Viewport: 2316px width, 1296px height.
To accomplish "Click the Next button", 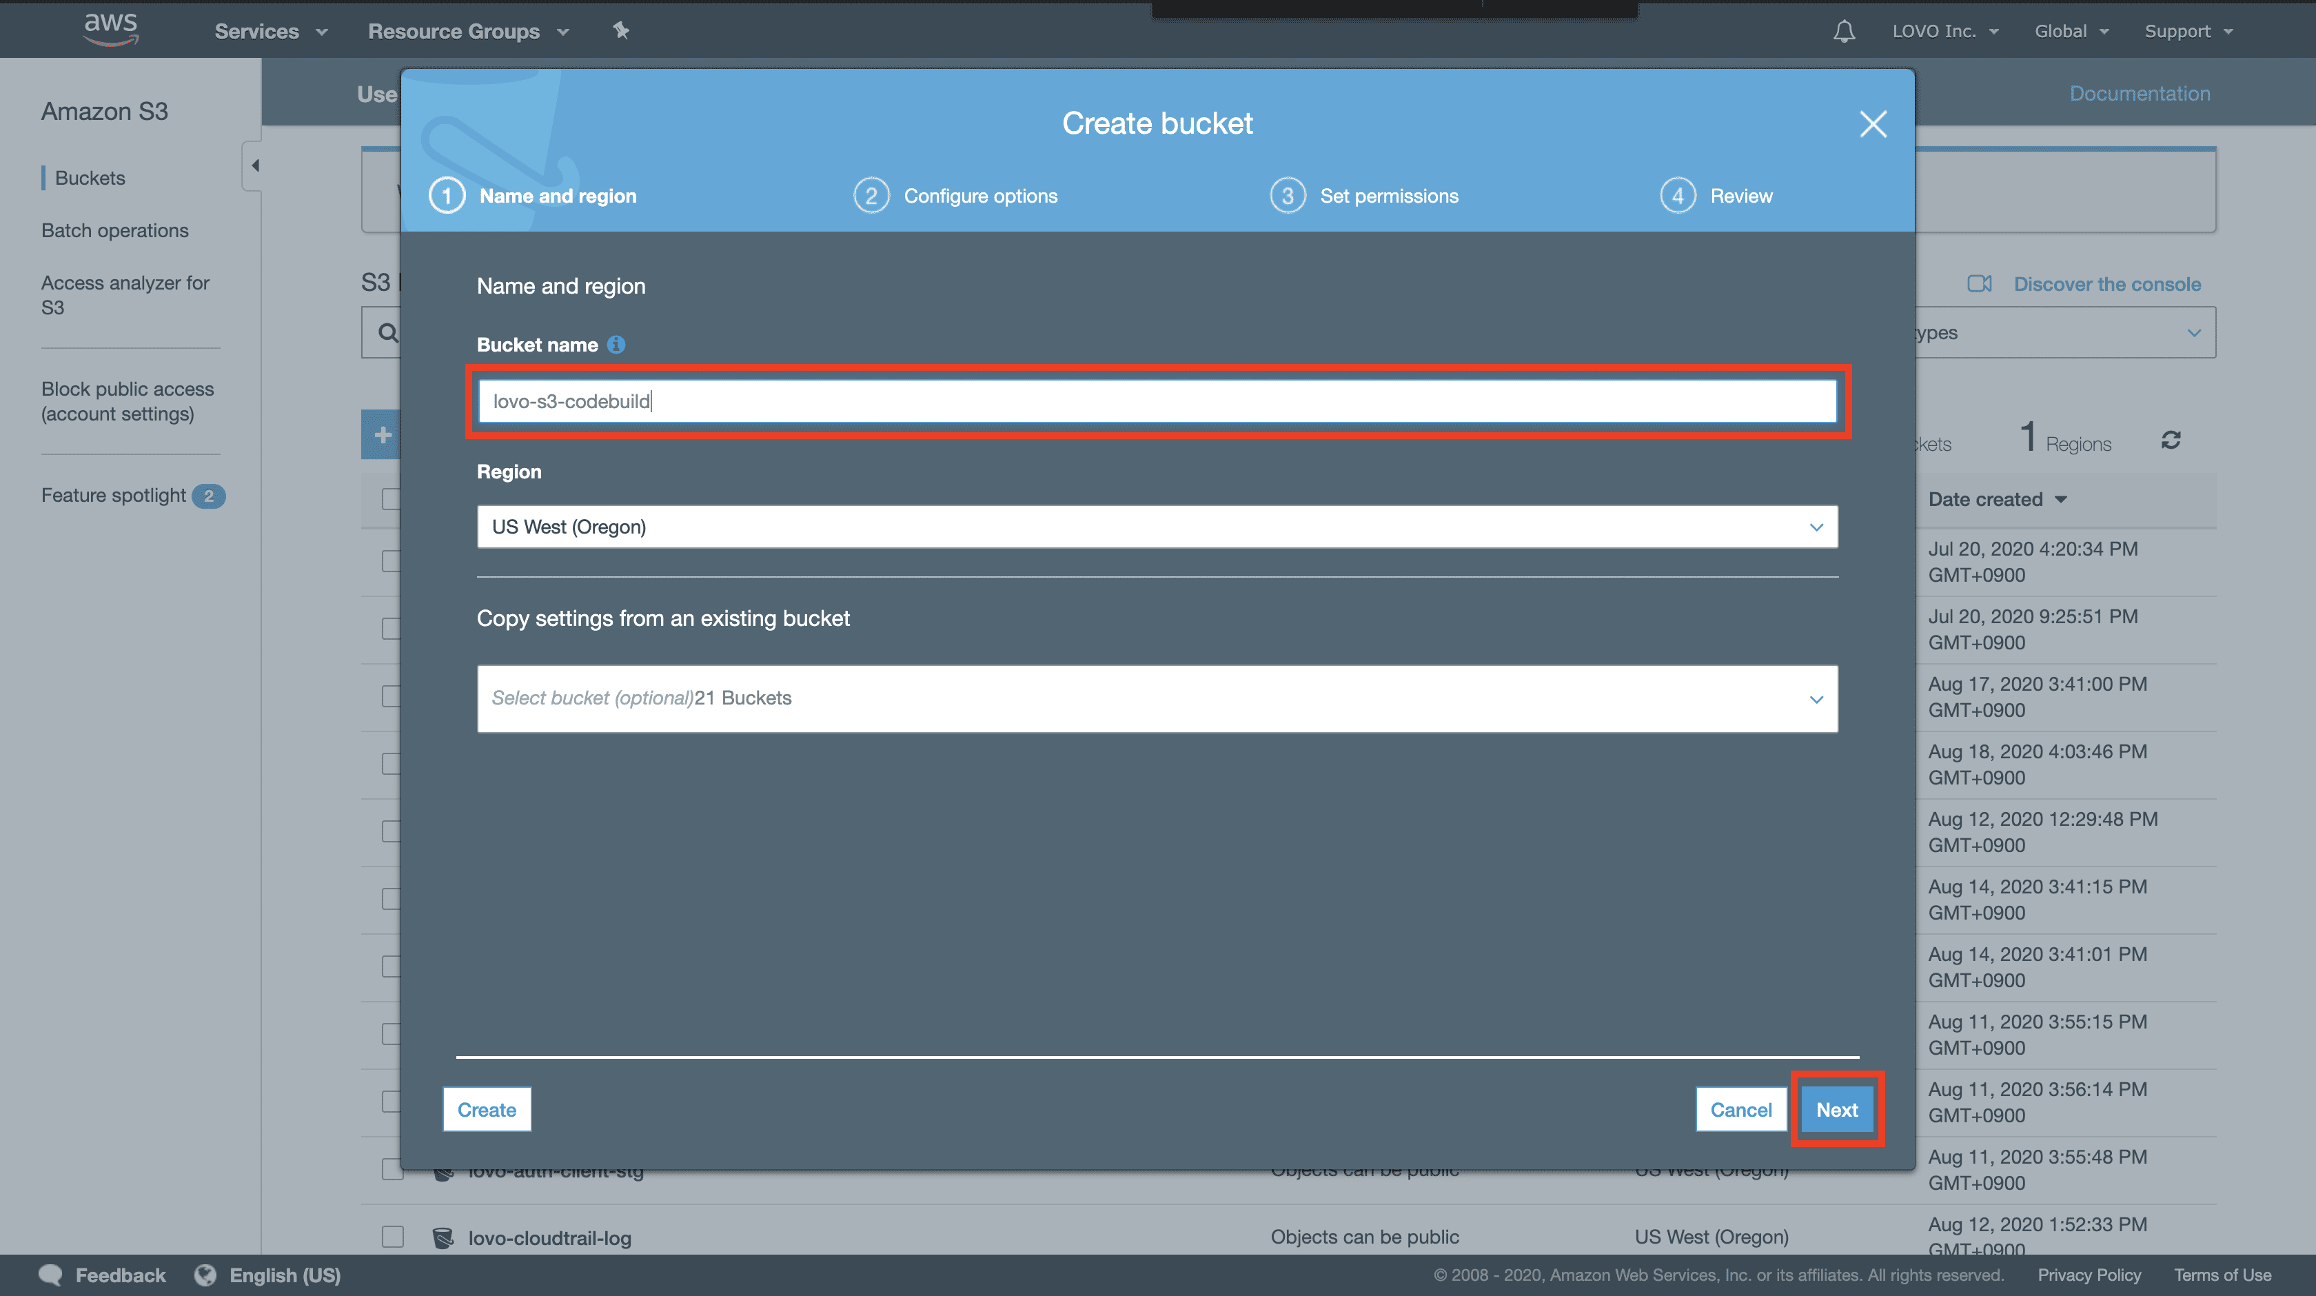I will 1837,1109.
